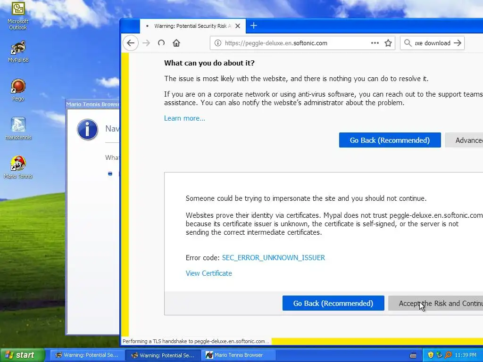Click the security shield tray icon
The image size is (483, 362).
tap(431, 355)
